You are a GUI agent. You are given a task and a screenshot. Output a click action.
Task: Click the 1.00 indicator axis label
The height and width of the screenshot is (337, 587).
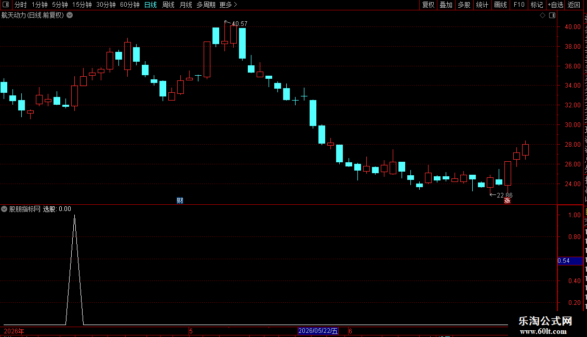[x=574, y=215]
